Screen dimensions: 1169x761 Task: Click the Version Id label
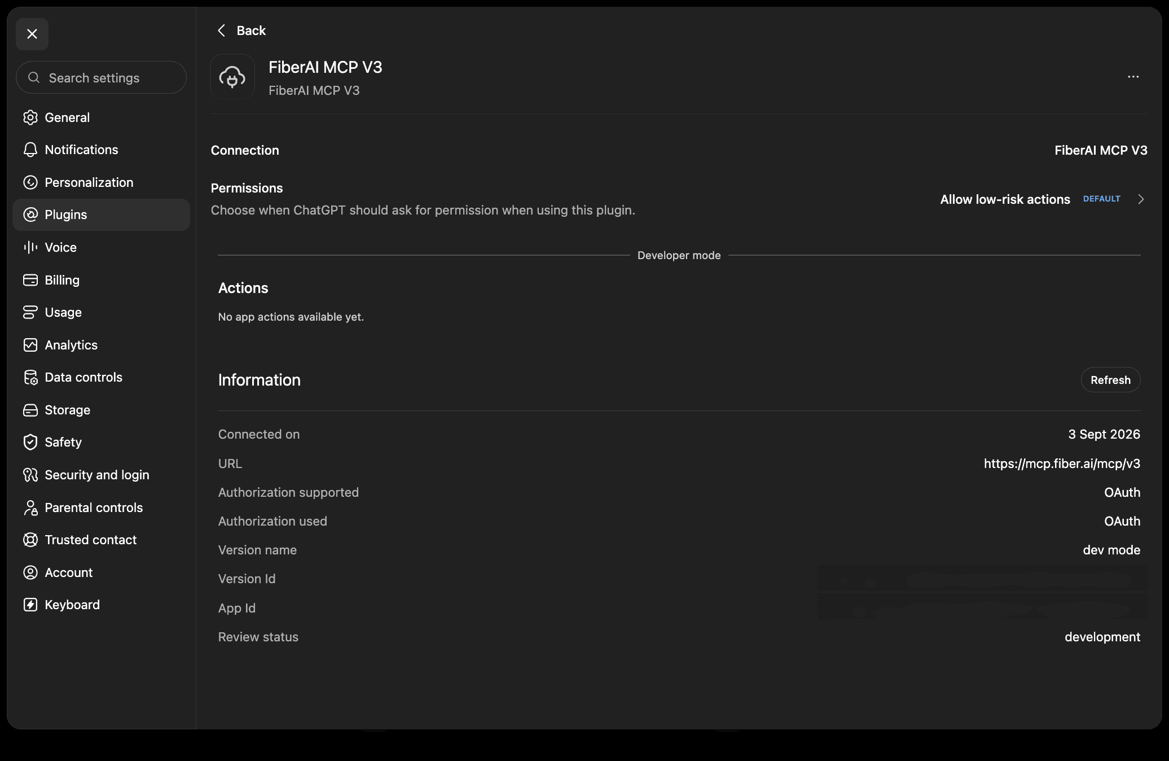(x=247, y=579)
